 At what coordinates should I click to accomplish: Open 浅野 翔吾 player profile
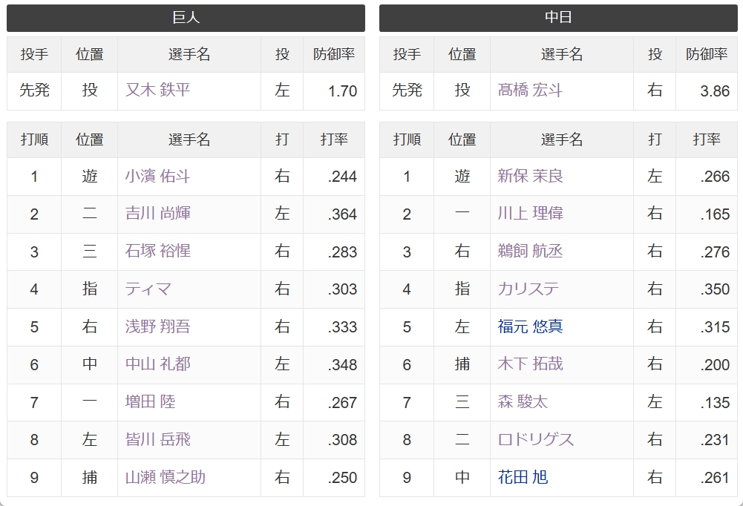pyautogui.click(x=157, y=326)
